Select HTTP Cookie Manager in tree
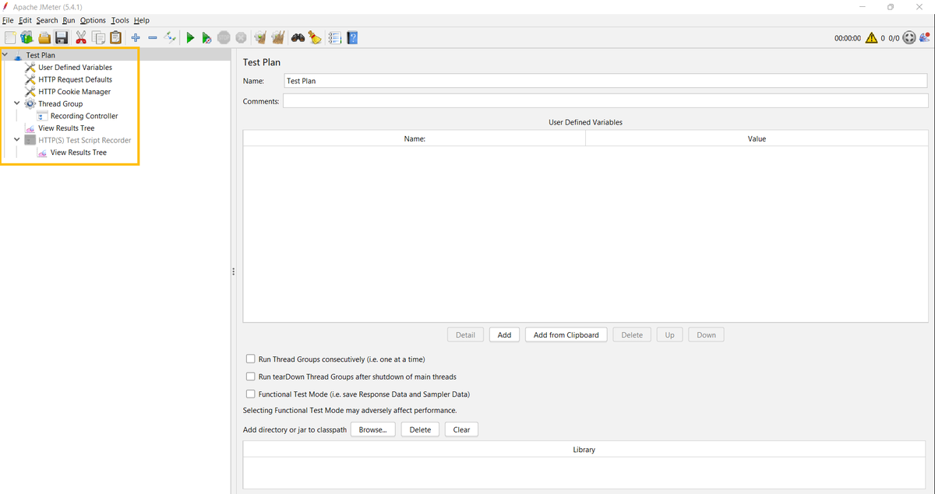935x494 pixels. [74, 92]
